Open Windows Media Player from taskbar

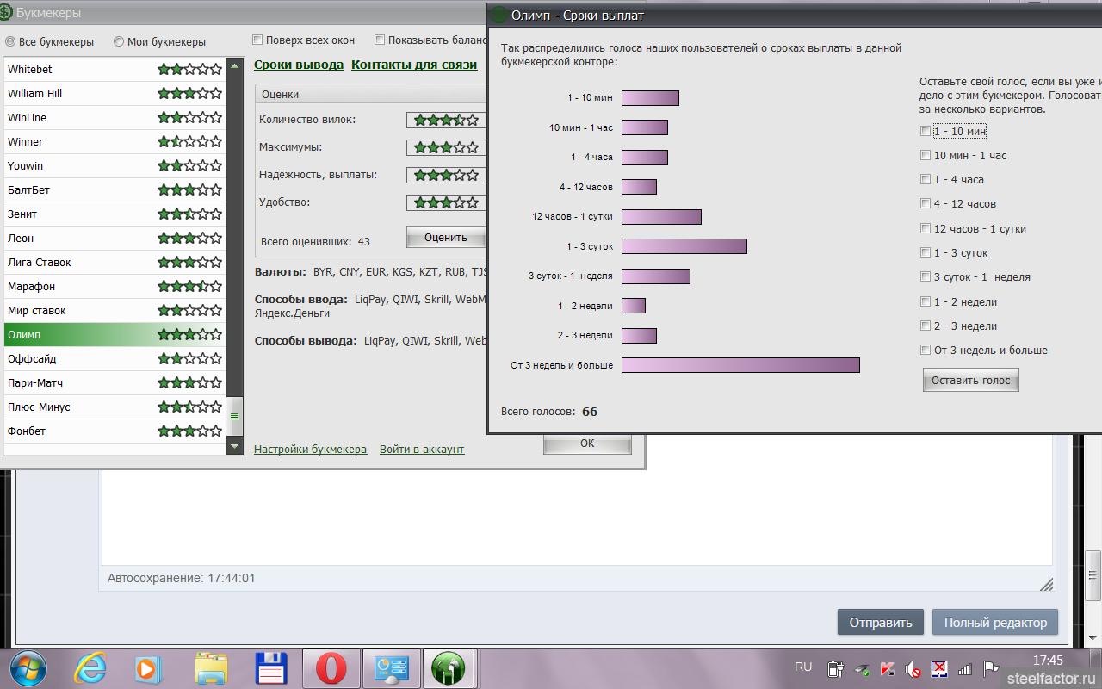148,668
